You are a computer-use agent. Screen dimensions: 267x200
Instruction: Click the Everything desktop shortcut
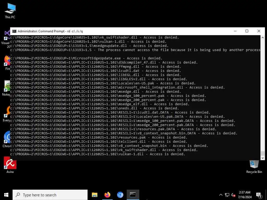[x=7, y=114]
